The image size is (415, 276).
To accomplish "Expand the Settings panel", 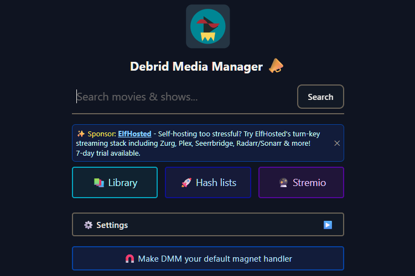I will coord(208,225).
